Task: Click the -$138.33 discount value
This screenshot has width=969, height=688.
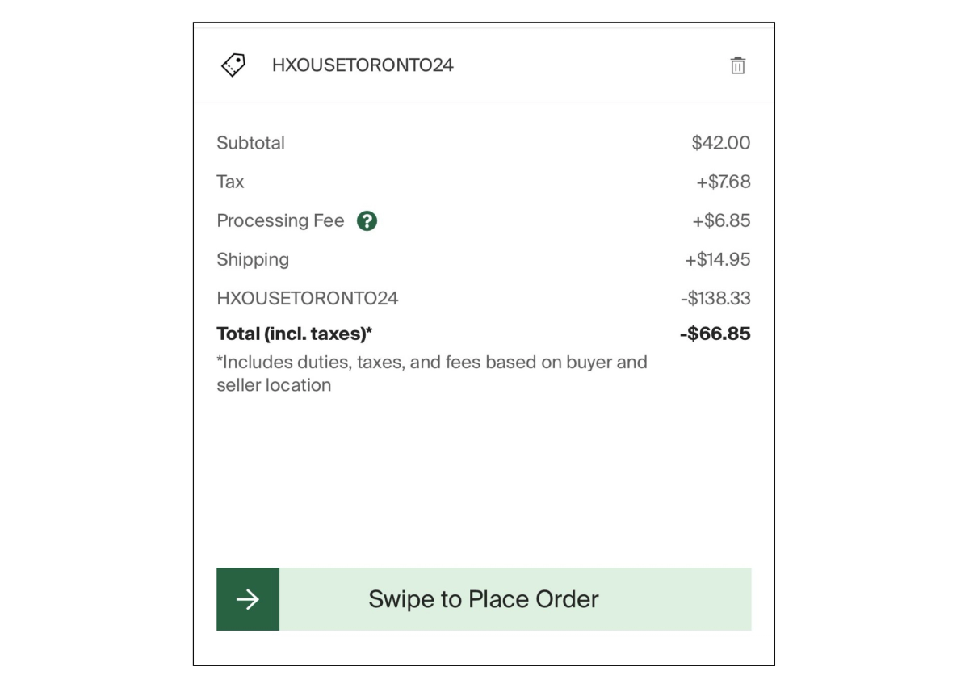Action: pyautogui.click(x=717, y=298)
